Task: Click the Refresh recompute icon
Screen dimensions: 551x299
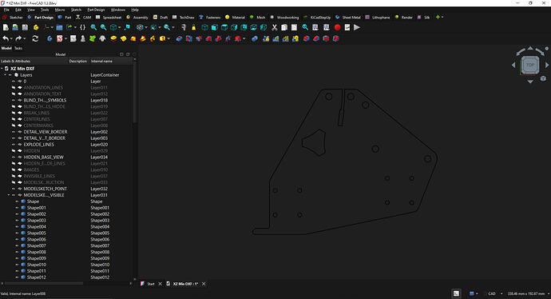Action: [35, 38]
